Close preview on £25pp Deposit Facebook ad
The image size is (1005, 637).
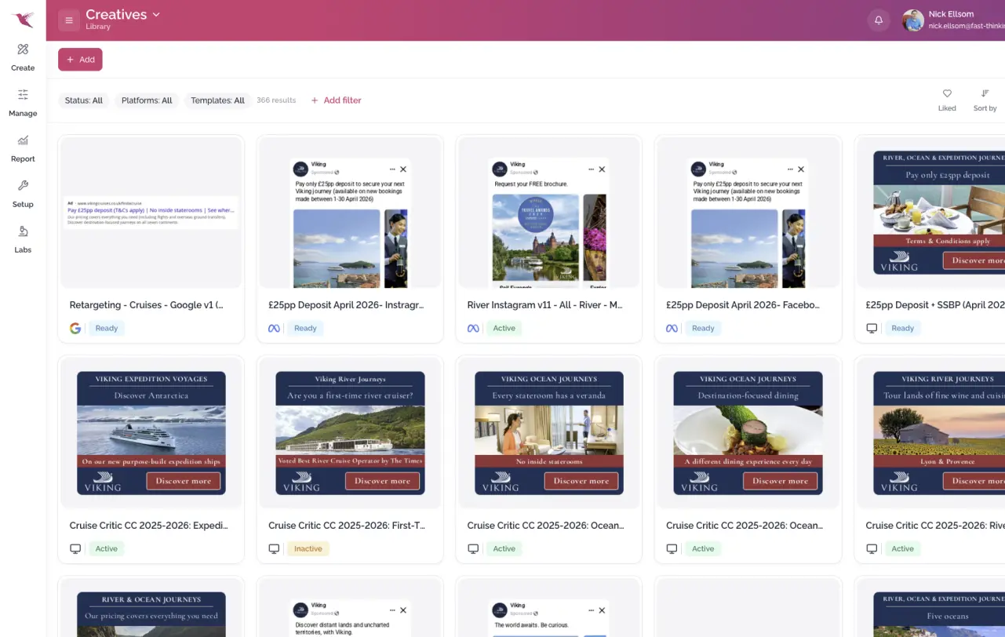click(801, 169)
